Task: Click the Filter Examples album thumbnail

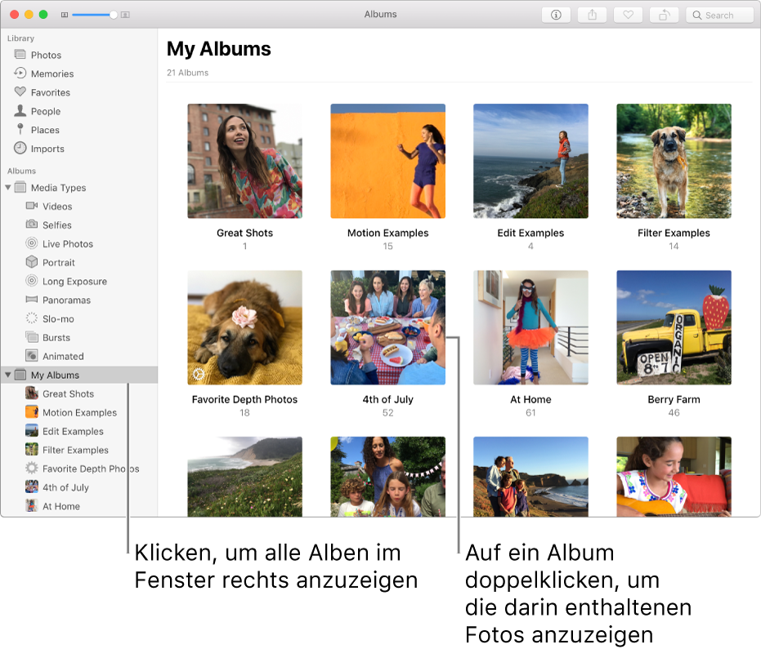Action: pos(674,161)
